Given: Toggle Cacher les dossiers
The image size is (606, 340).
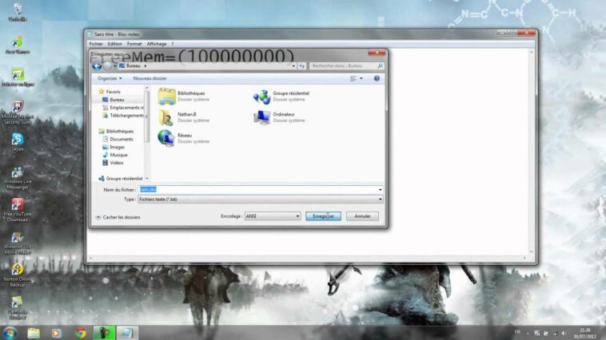Looking at the screenshot, I should pyautogui.click(x=118, y=217).
